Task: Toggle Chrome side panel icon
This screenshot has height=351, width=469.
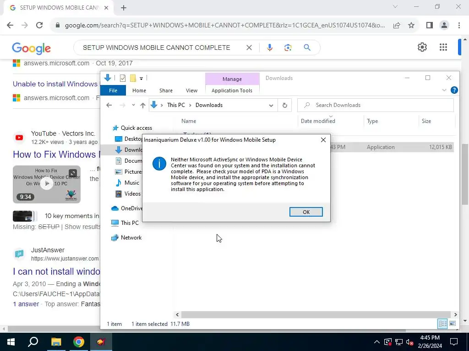Action: (x=430, y=26)
